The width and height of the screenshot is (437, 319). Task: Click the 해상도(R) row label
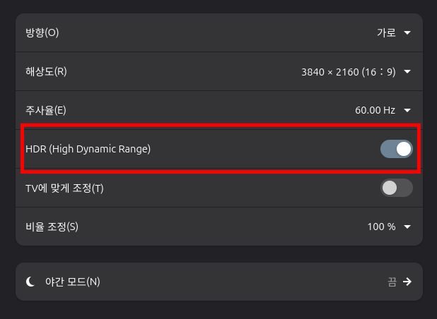[46, 72]
